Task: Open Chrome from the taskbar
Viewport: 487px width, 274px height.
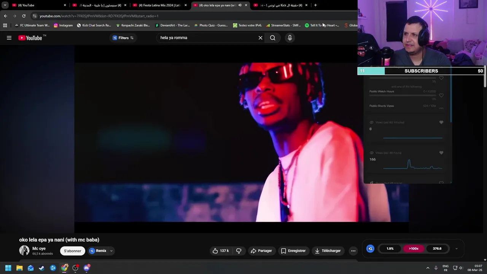Action: tap(64, 268)
